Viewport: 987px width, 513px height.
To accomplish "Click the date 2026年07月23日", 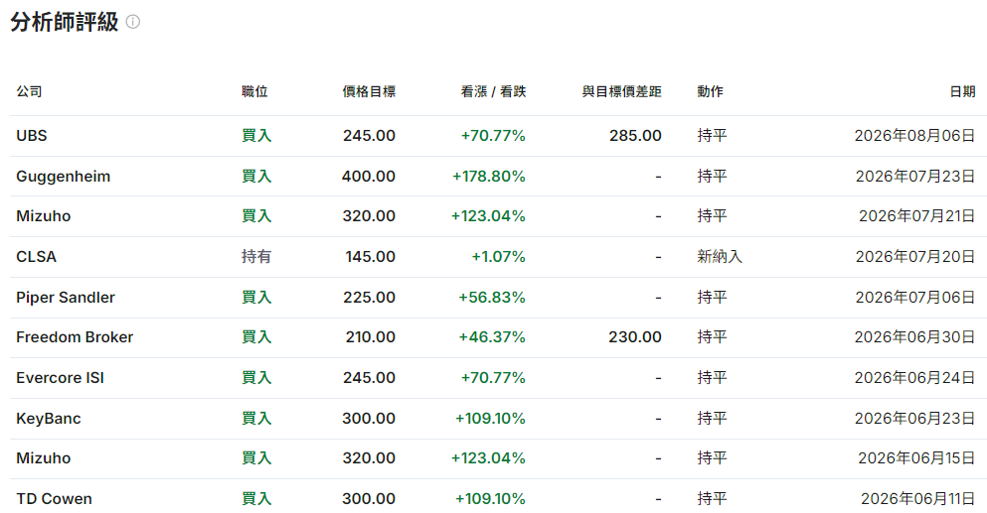I will pos(915,177).
